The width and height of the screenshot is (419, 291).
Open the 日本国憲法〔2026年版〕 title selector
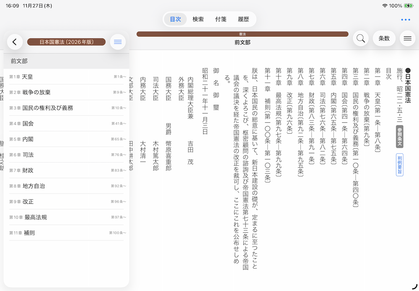tap(66, 42)
